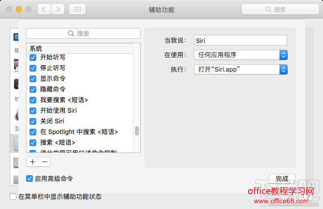This screenshot has height=209, width=323.
Task: Add a new command with plus button
Action: (x=33, y=162)
